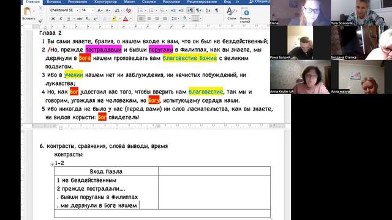The height and width of the screenshot is (220, 392).
Task: Apply a bulleted list
Action: click(x=140, y=10)
